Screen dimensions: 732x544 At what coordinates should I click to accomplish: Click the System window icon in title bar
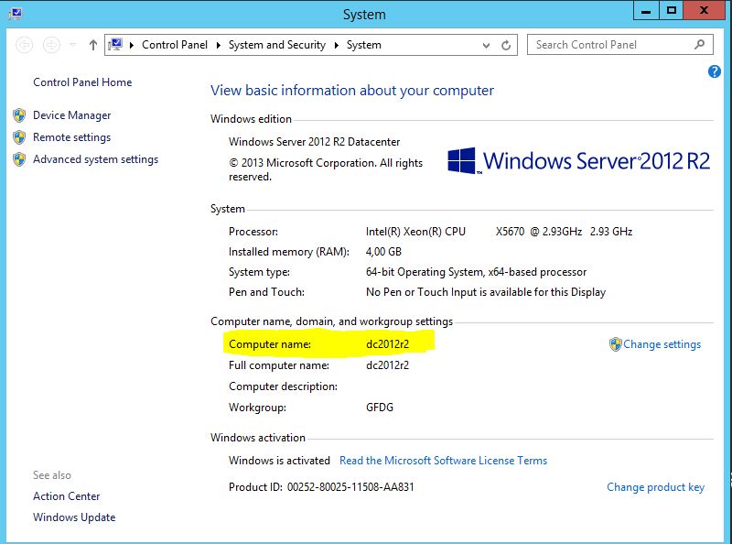[16, 13]
